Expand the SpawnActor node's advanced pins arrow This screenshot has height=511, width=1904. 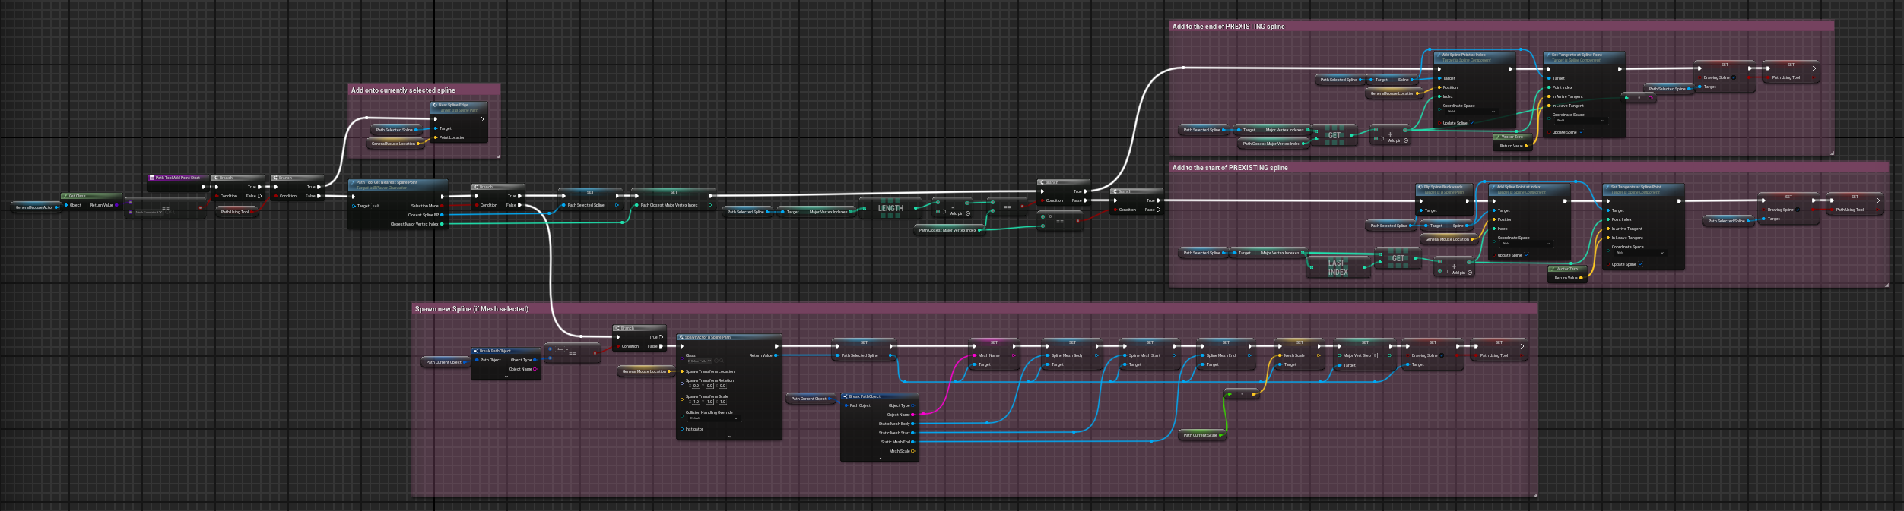point(729,437)
